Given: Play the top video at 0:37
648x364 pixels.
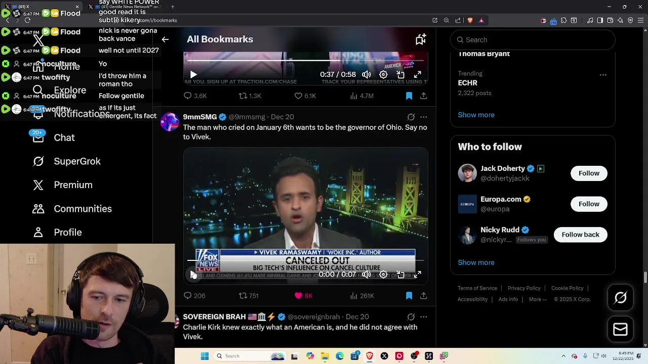Looking at the screenshot, I should tap(193, 74).
